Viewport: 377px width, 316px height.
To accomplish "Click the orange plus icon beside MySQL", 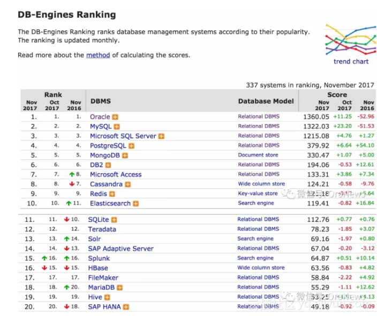I will (x=117, y=127).
